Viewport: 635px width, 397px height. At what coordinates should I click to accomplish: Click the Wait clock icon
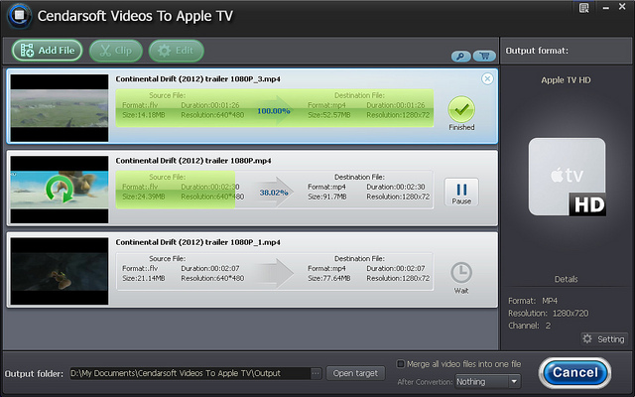(x=461, y=273)
